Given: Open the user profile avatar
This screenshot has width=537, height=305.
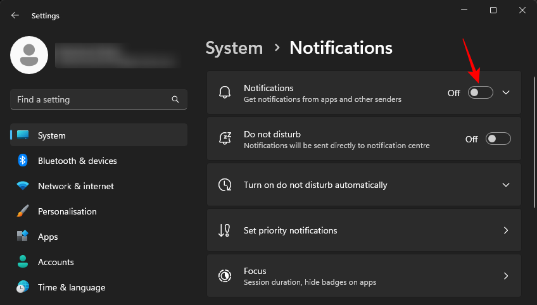Looking at the screenshot, I should (x=29, y=55).
